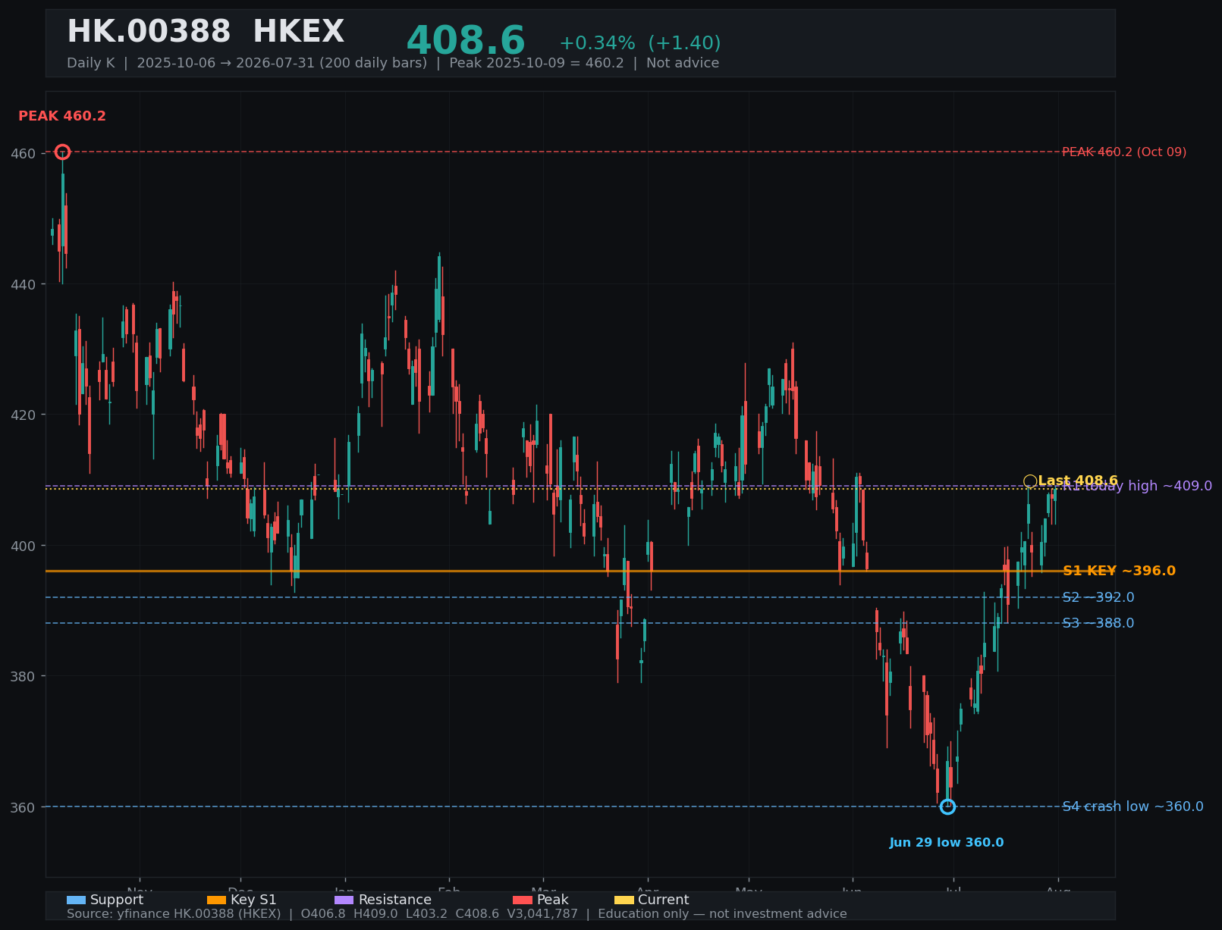Click the 'HK.00388 HKEX' chart title

pos(206,33)
